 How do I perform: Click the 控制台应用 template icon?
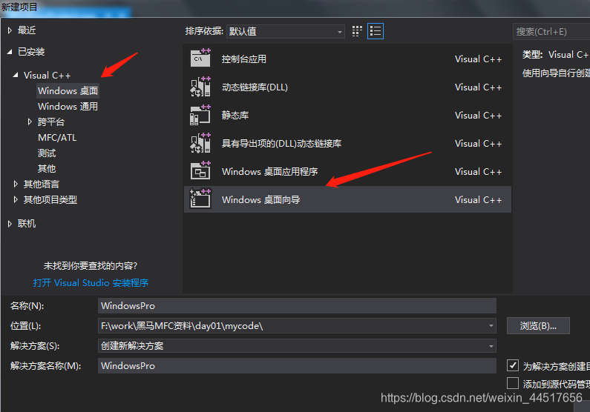pyautogui.click(x=200, y=58)
